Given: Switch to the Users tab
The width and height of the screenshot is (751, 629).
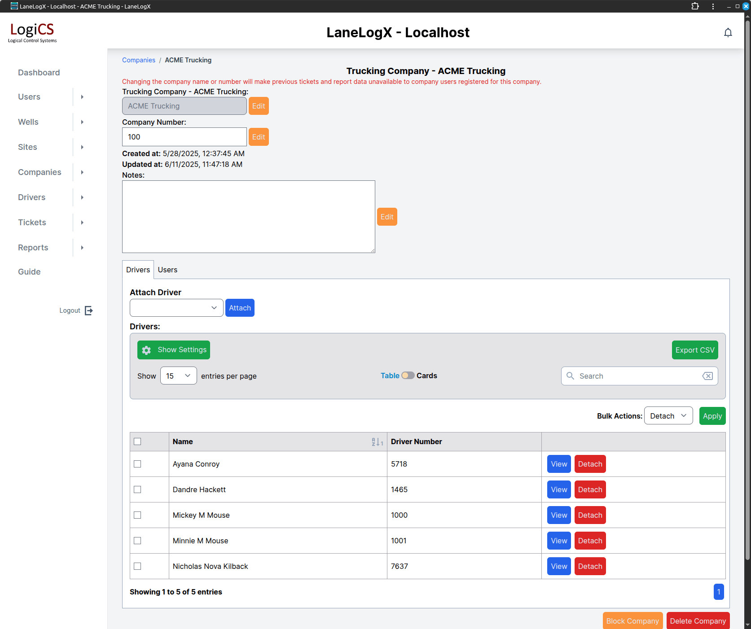Looking at the screenshot, I should (167, 270).
